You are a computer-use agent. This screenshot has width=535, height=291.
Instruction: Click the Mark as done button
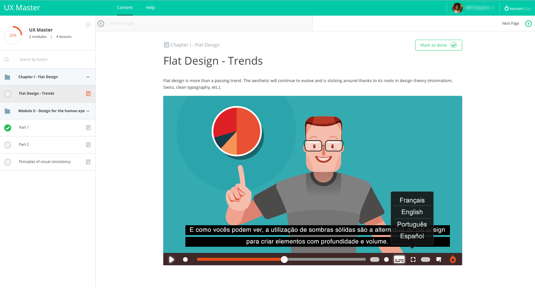[x=439, y=45]
